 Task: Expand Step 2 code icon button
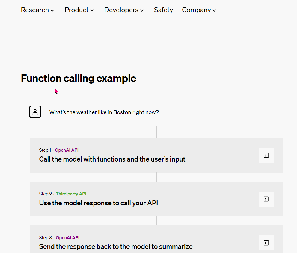pyautogui.click(x=266, y=199)
